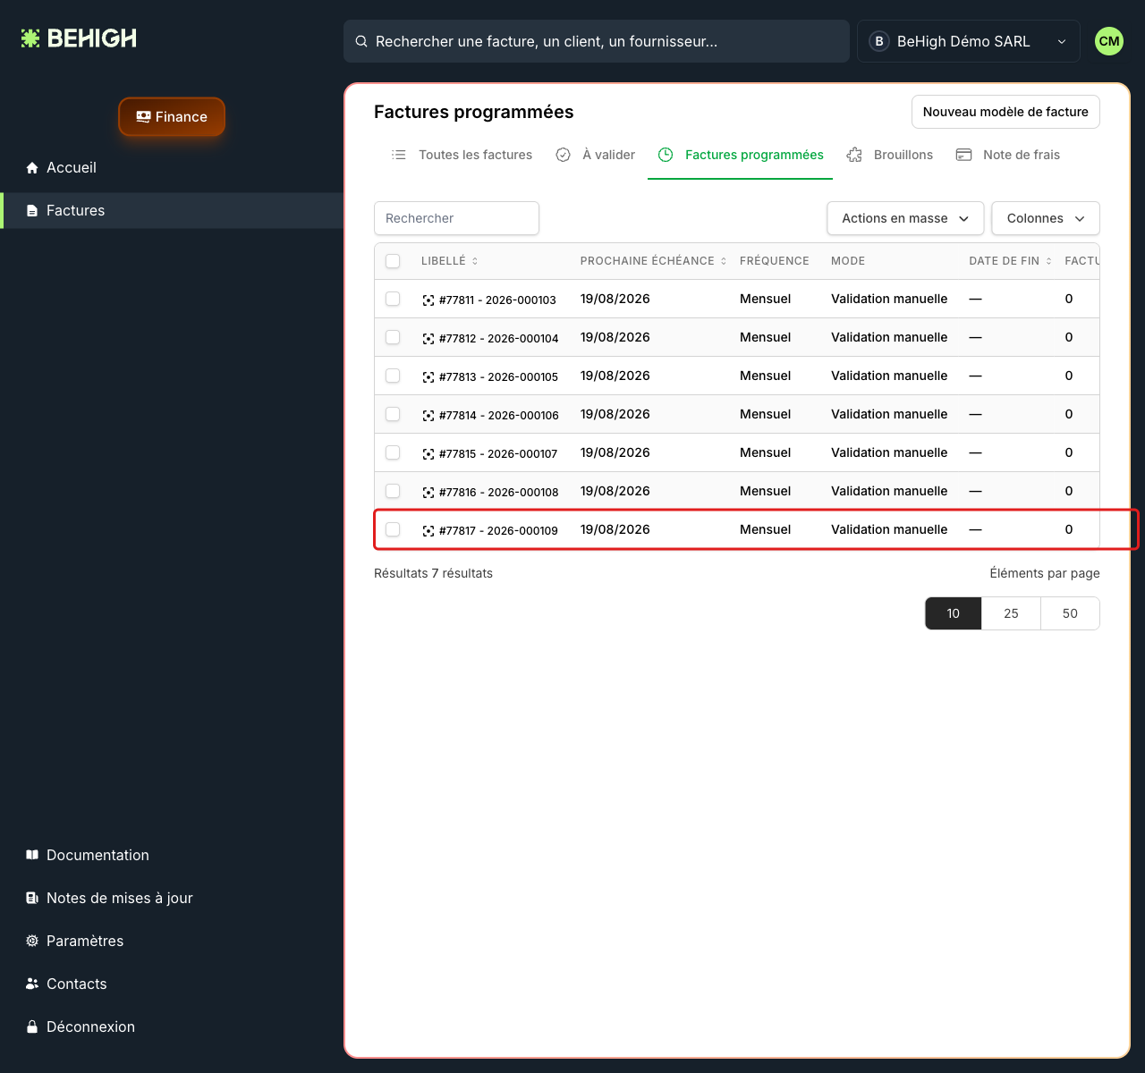Click the scan icon beside #77813
Screen dimensions: 1145x1073
pos(428,377)
